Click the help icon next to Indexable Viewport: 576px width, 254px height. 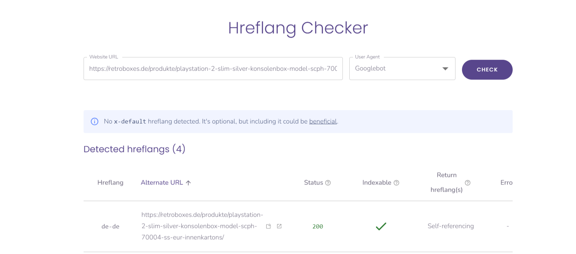(x=396, y=183)
